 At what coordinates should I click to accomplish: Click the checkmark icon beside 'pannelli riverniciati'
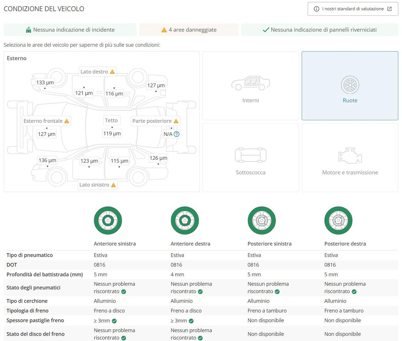pyautogui.click(x=266, y=30)
